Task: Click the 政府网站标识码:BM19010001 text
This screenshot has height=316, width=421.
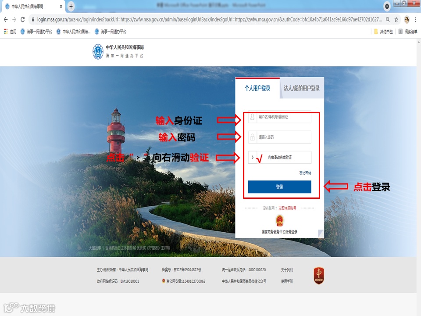Action: (118, 281)
